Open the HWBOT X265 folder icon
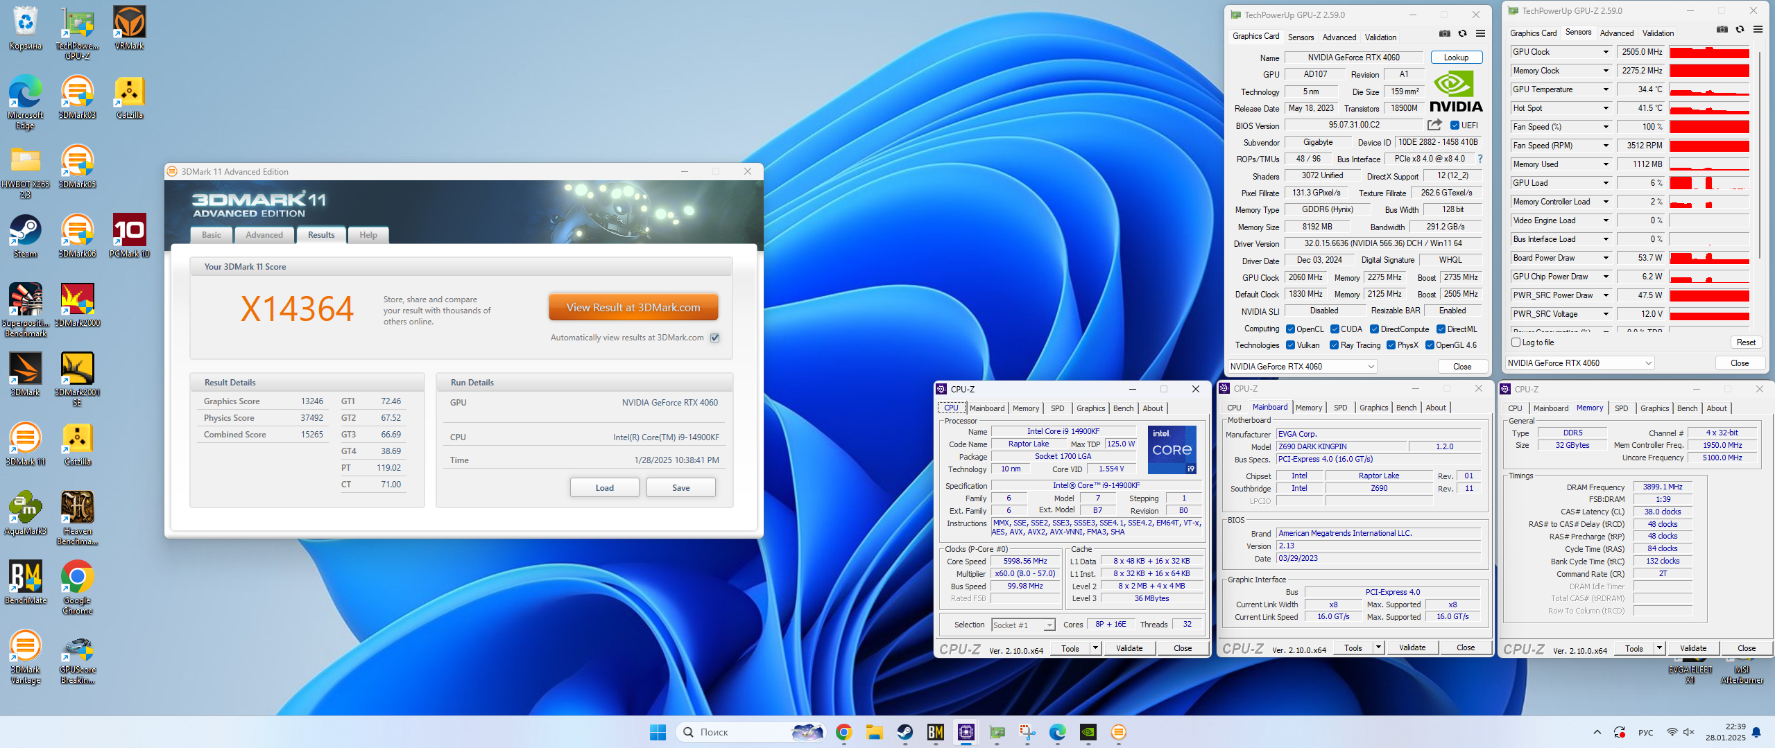This screenshot has width=1775, height=748. point(26,171)
